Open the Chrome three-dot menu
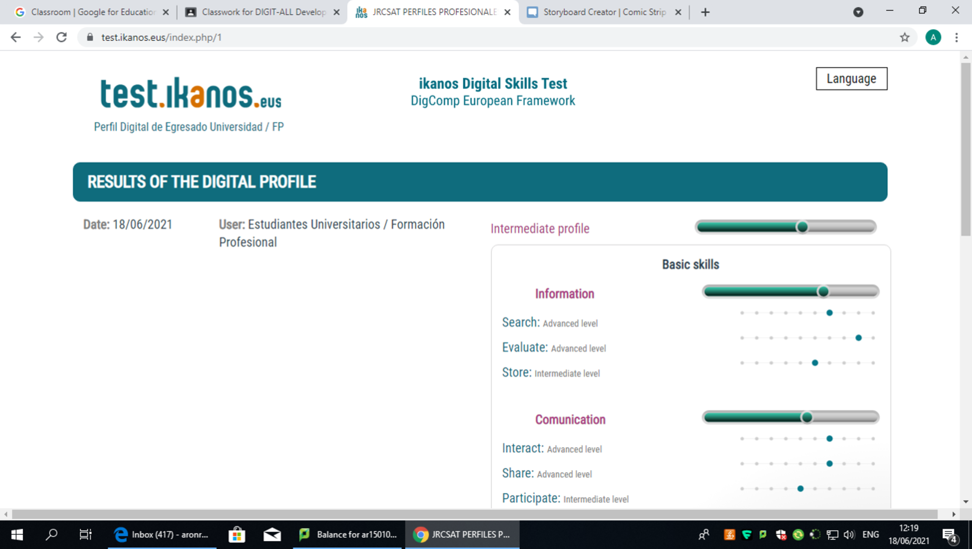 pyautogui.click(x=956, y=37)
